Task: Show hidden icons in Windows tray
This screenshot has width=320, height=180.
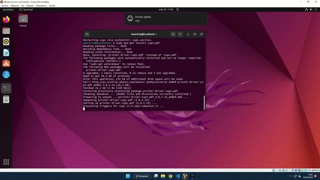Action: 290,176
